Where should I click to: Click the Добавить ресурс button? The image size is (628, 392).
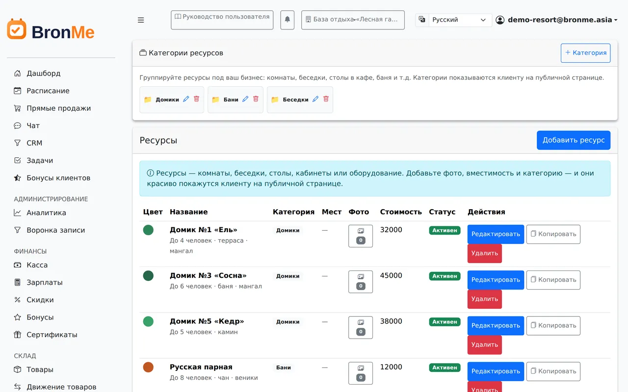tap(574, 140)
